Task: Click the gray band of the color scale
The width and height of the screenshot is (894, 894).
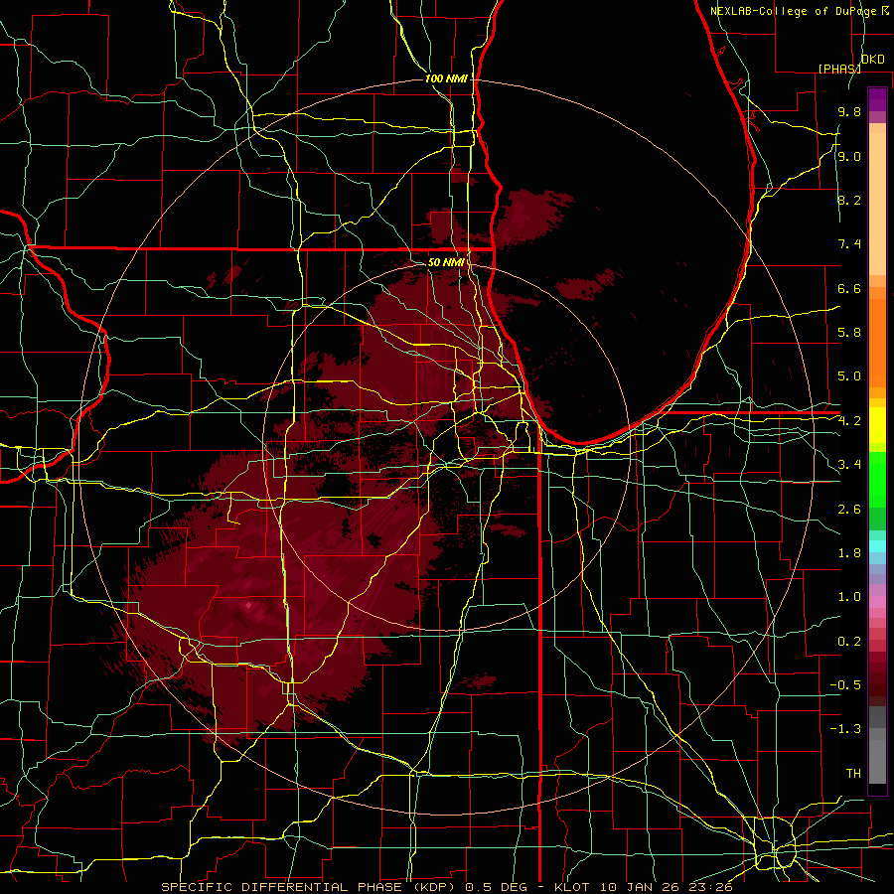Action: (877, 747)
